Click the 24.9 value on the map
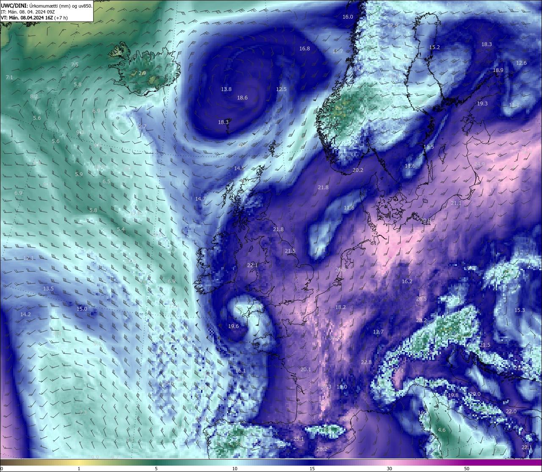 pyautogui.click(x=480, y=164)
